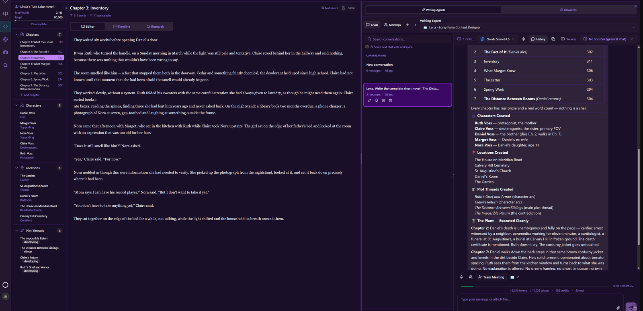Toggle Share next chat with workspace checkbox
Screen dimensions: 643x311
click(367, 47)
